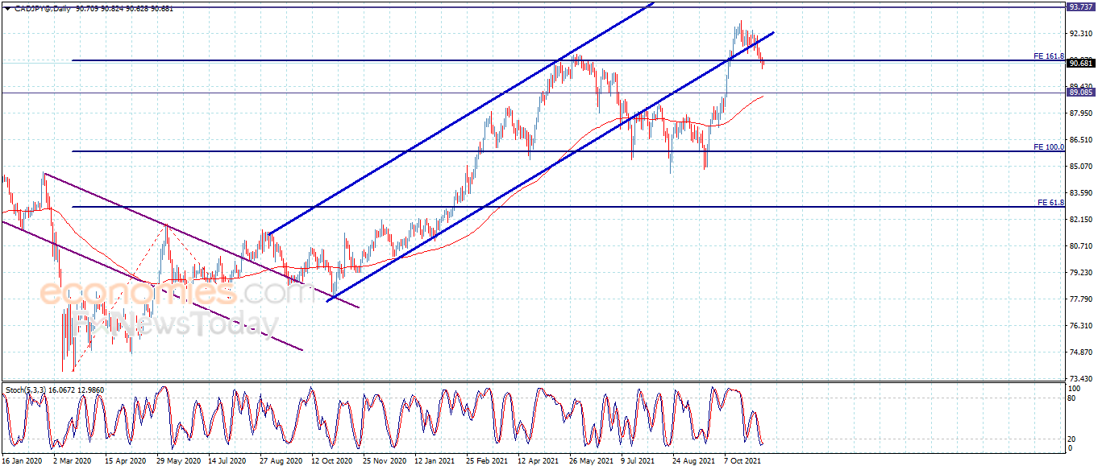Click the 29 May 2020 date label

coord(177,461)
